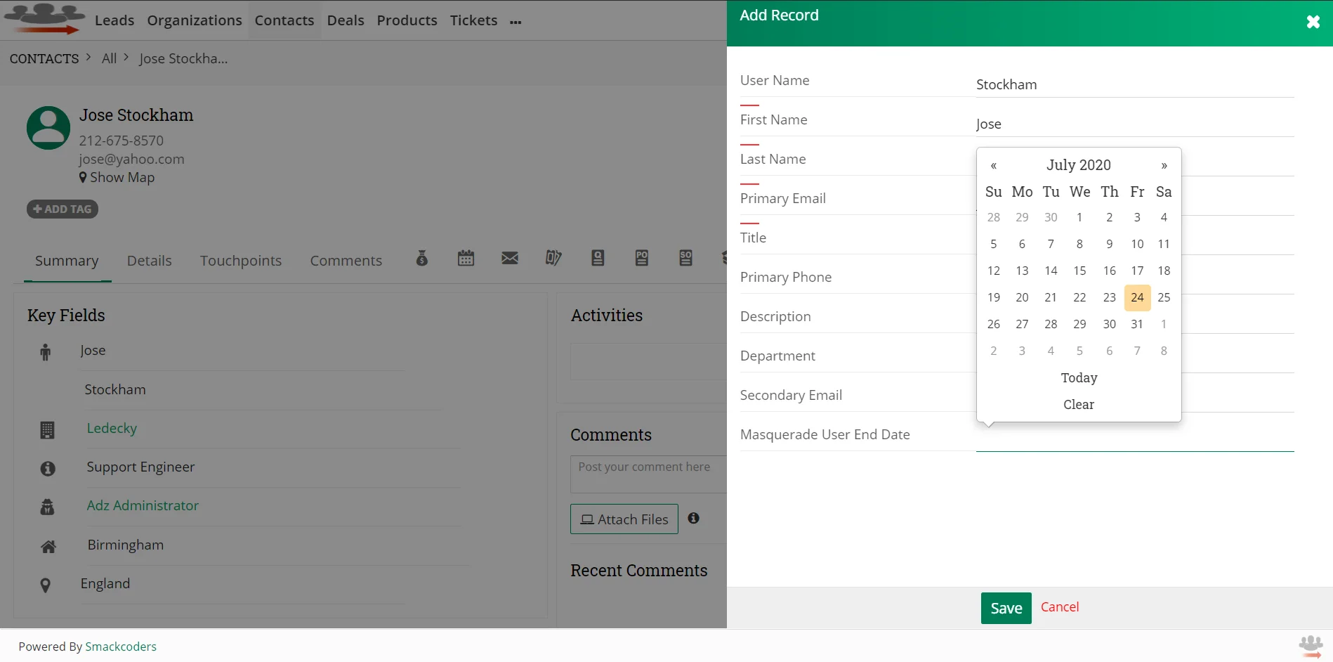Switch to the Touchpoints tab
This screenshot has height=662, width=1333.
pyautogui.click(x=241, y=260)
